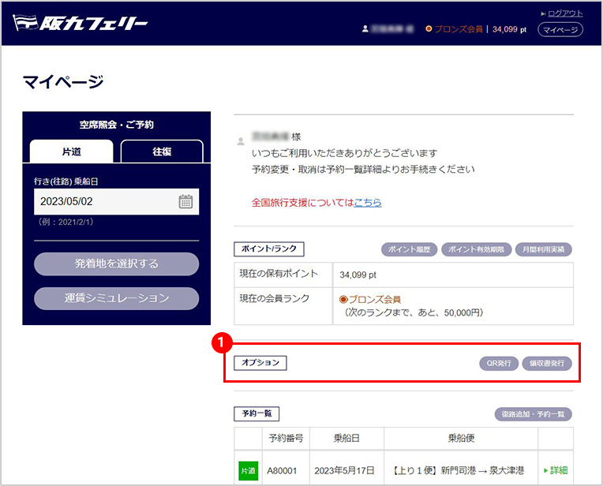Screen dimensions: 603x486
Task: View ポイント履歴 point history
Action: 409,249
